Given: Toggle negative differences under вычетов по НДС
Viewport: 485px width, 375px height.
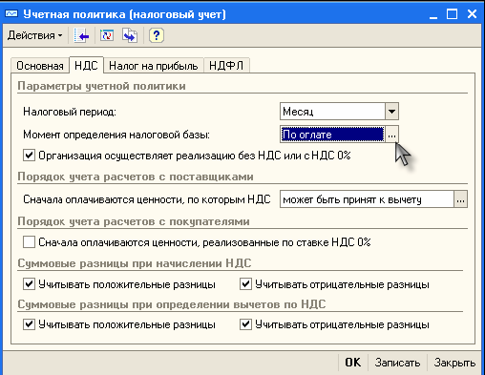Looking at the screenshot, I should pyautogui.click(x=245, y=324).
